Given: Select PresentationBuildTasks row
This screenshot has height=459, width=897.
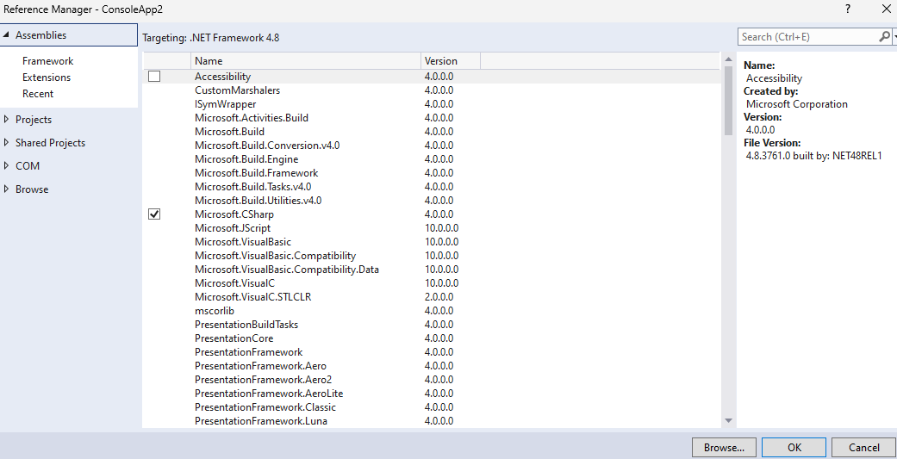Looking at the screenshot, I should click(431, 325).
